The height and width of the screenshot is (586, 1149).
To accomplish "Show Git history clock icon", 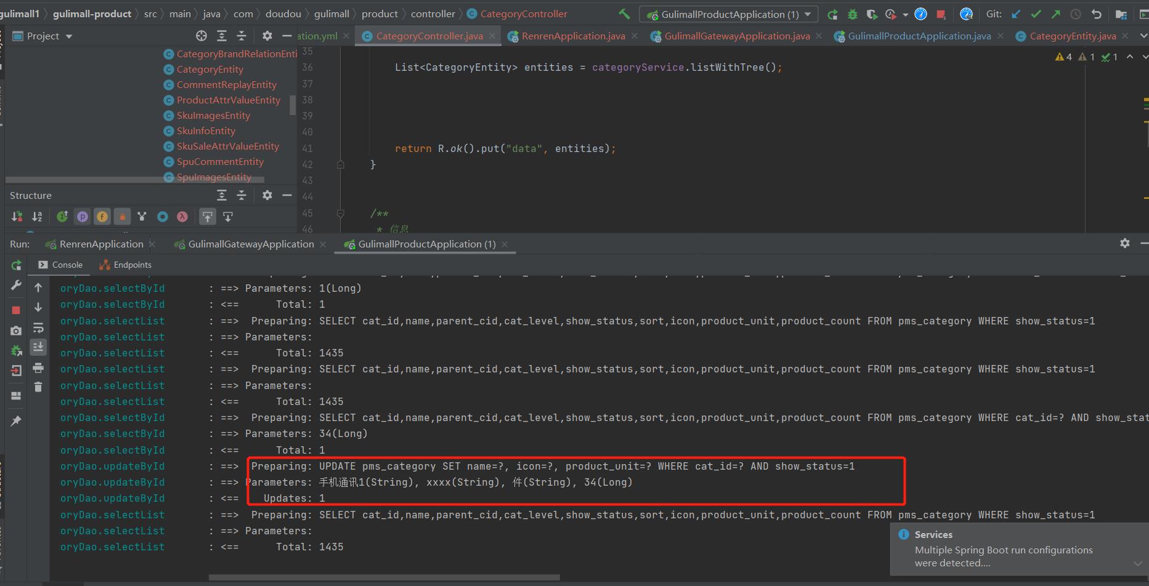I will (1076, 14).
